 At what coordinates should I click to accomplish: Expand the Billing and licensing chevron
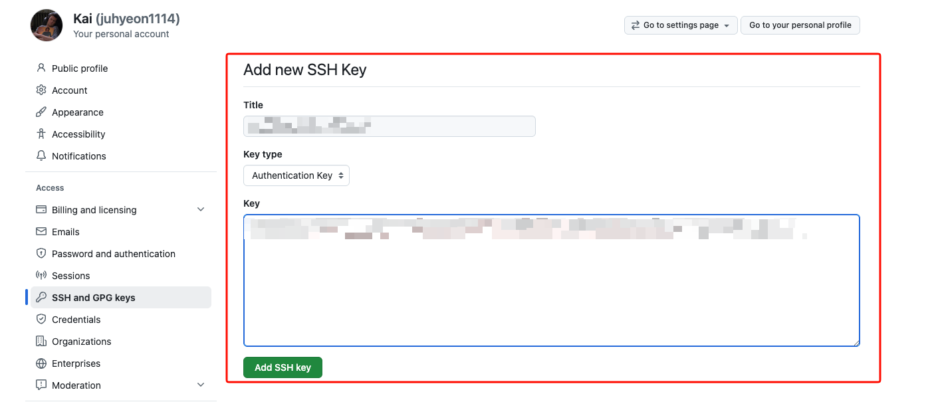(x=201, y=209)
